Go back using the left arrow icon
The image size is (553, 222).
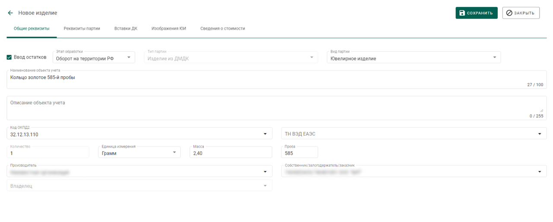(x=10, y=13)
